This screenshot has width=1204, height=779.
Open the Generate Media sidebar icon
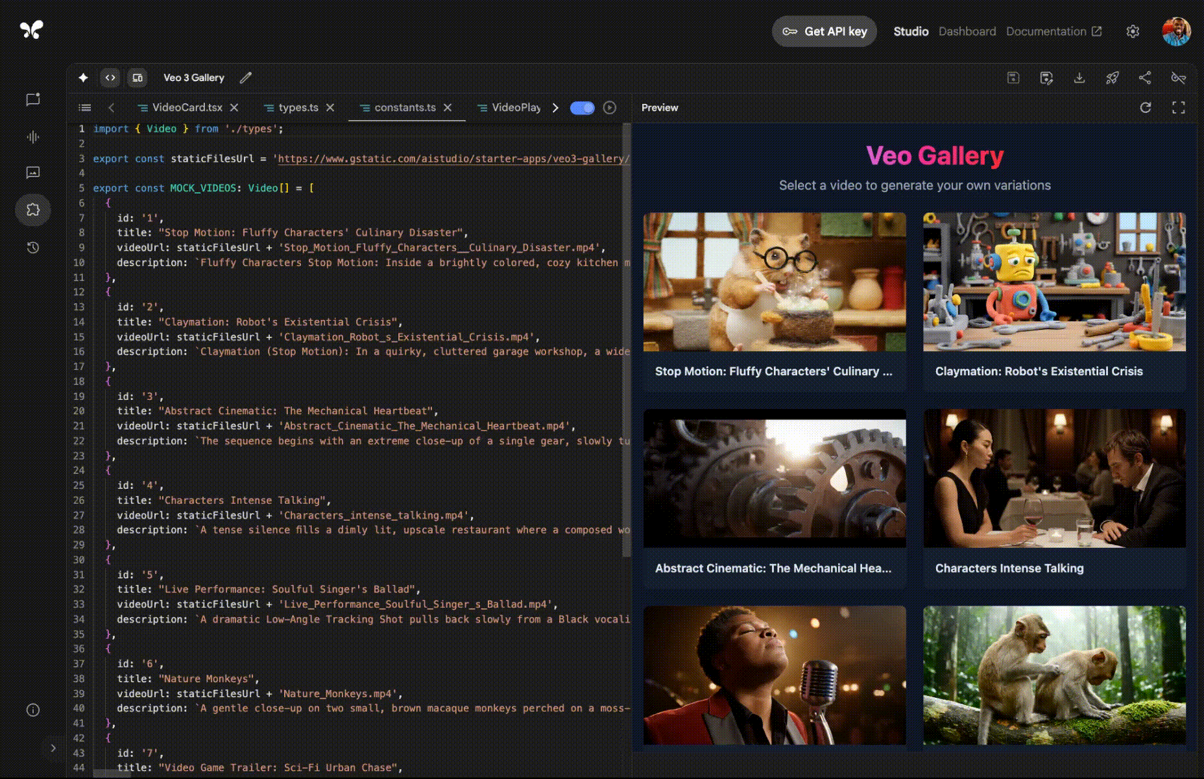[x=33, y=173]
